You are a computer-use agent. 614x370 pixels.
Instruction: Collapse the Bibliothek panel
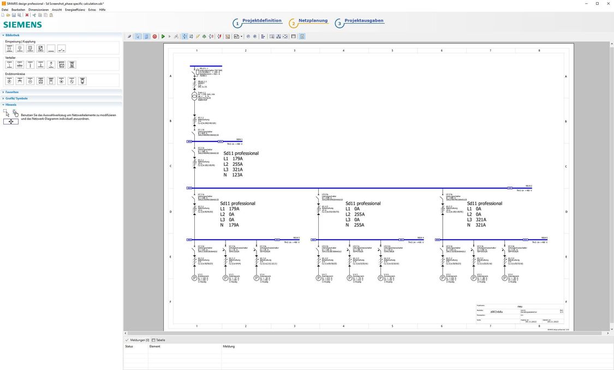(x=4, y=35)
